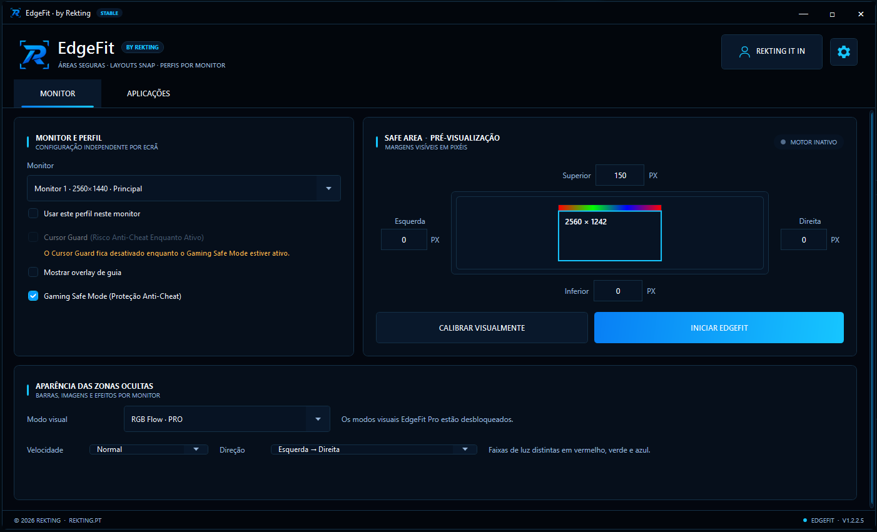Click the STABLE badge in the title bar

tap(109, 13)
